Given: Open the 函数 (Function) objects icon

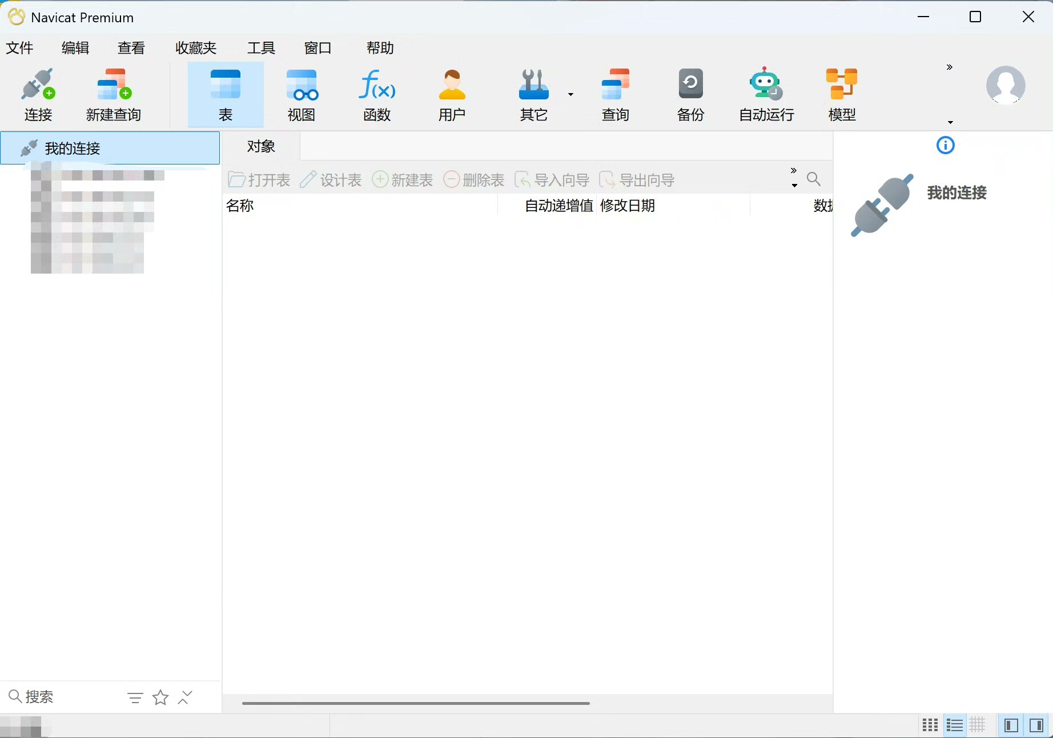Looking at the screenshot, I should pyautogui.click(x=377, y=94).
